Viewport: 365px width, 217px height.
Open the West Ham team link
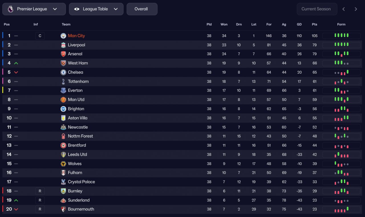(x=78, y=63)
